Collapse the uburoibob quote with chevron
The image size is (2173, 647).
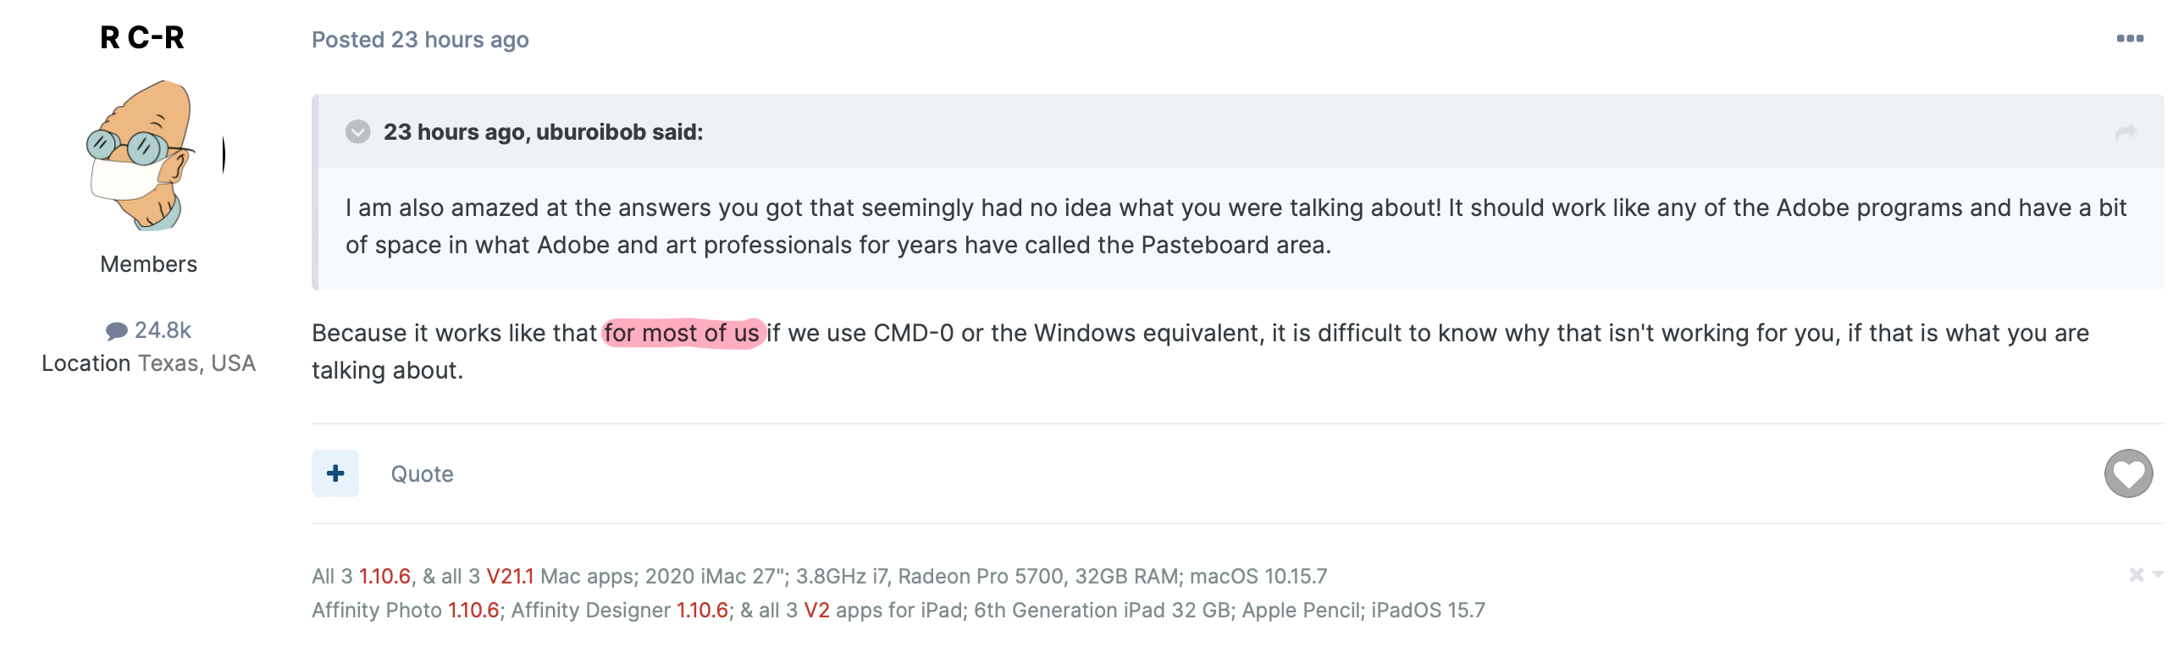[358, 132]
